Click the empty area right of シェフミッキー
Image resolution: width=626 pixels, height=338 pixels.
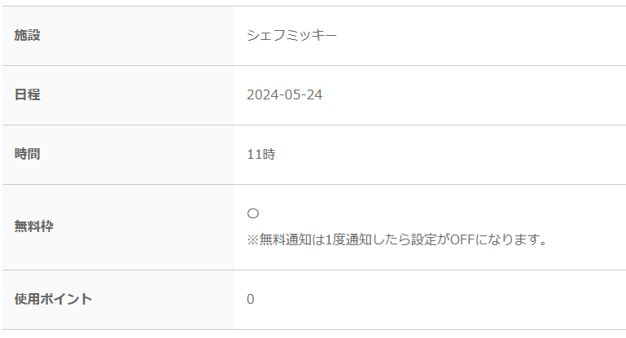tap(481, 35)
